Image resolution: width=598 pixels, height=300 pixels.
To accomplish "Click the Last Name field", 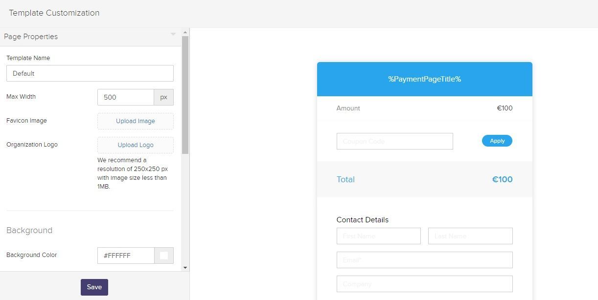I will tap(470, 236).
